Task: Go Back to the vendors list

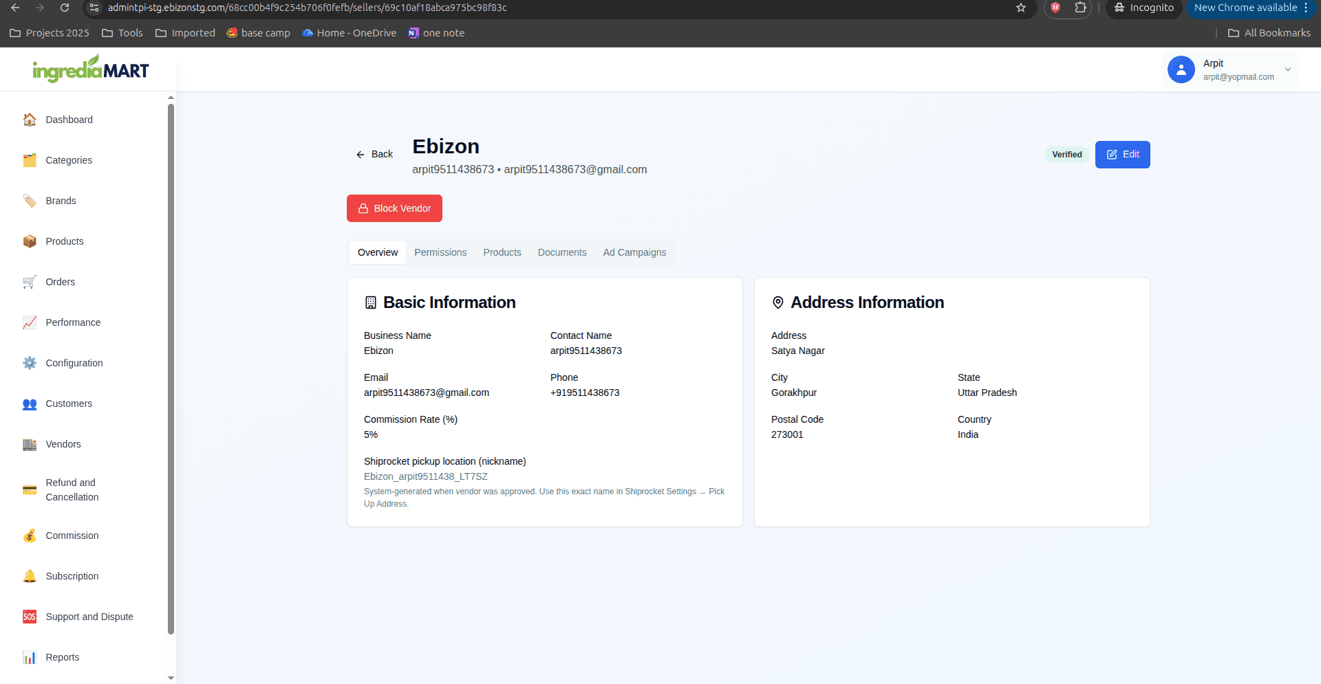Action: click(375, 155)
